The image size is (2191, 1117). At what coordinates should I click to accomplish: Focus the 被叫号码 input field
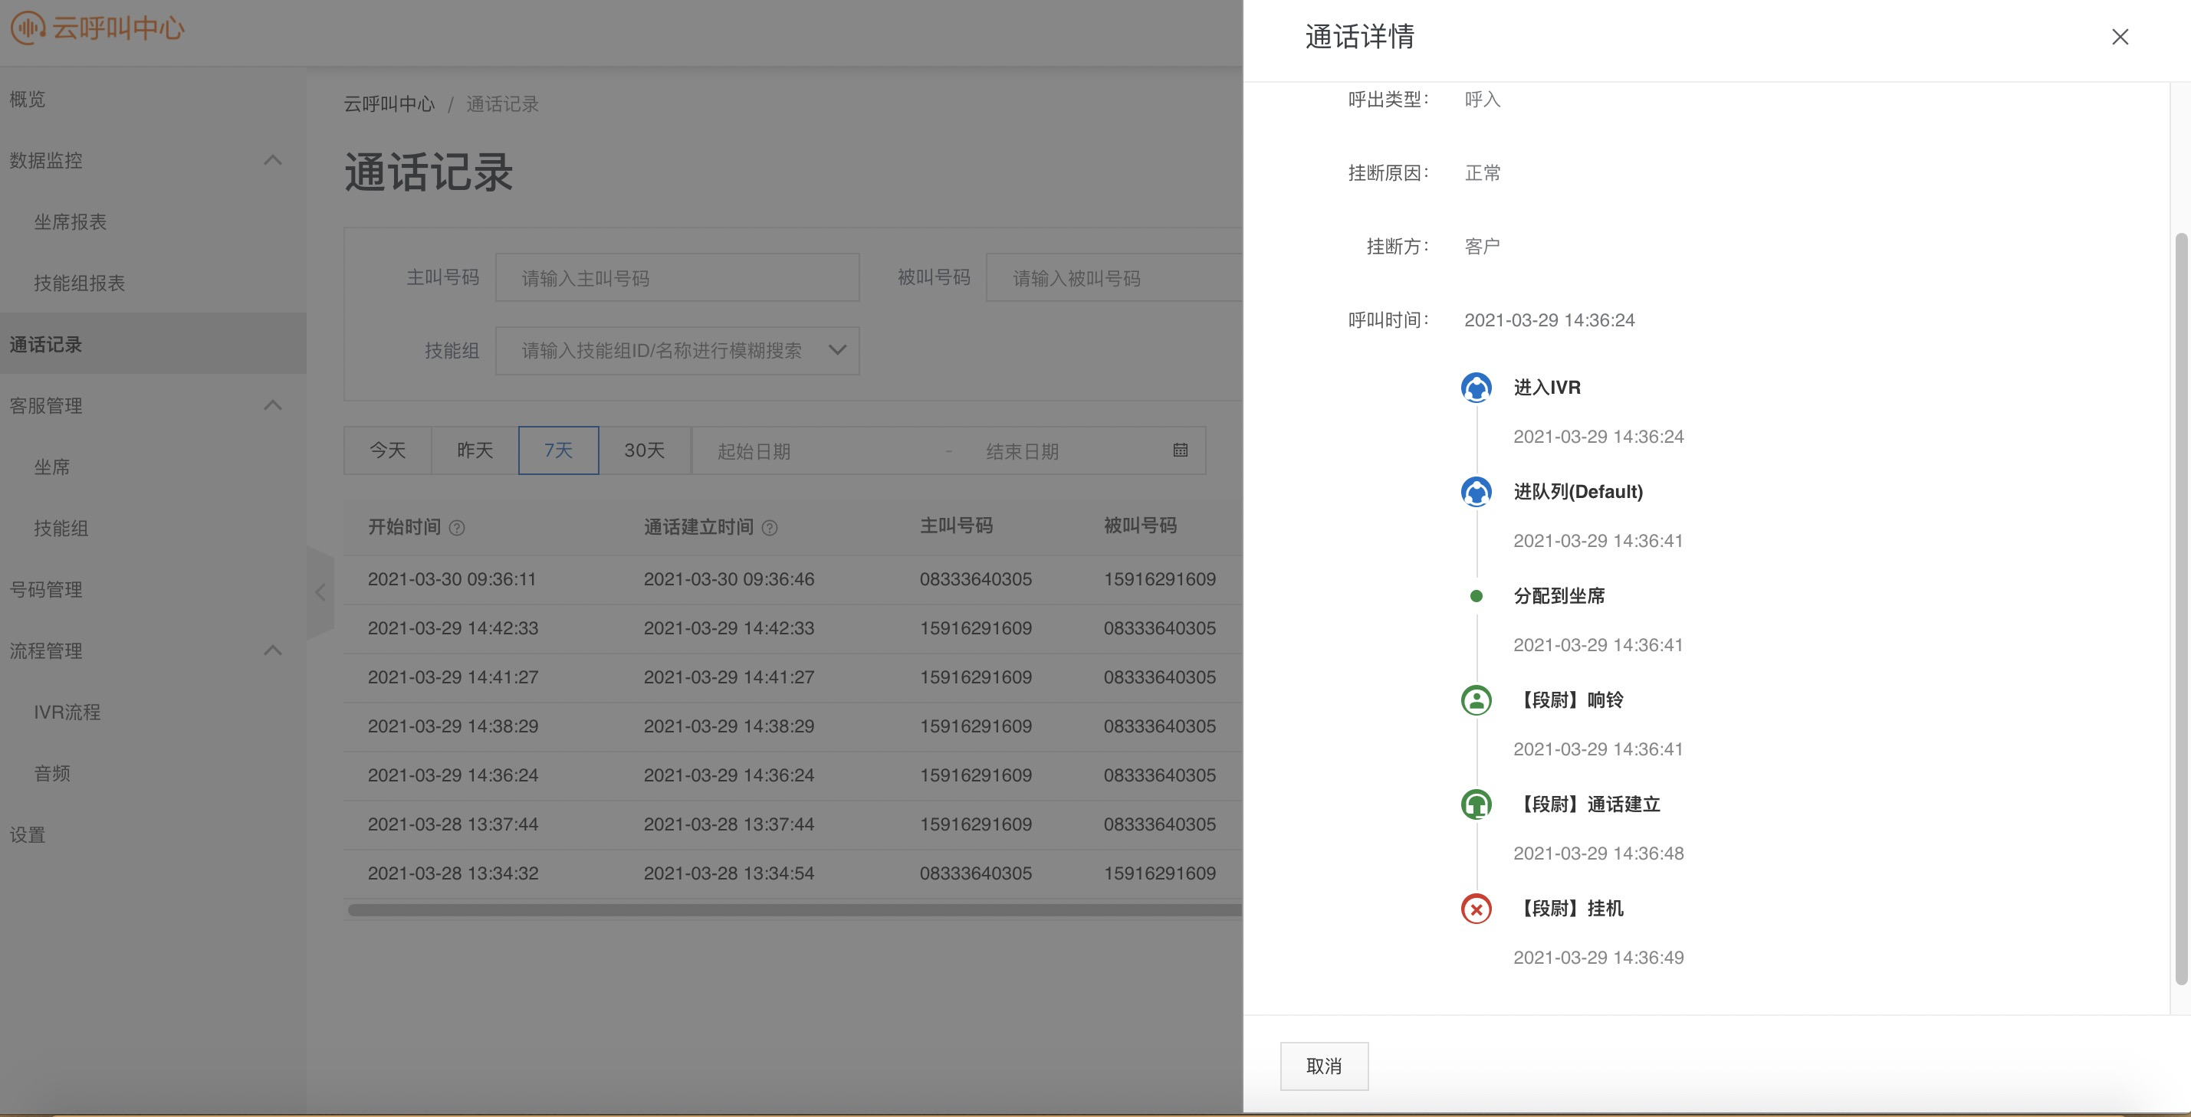[x=1114, y=278]
